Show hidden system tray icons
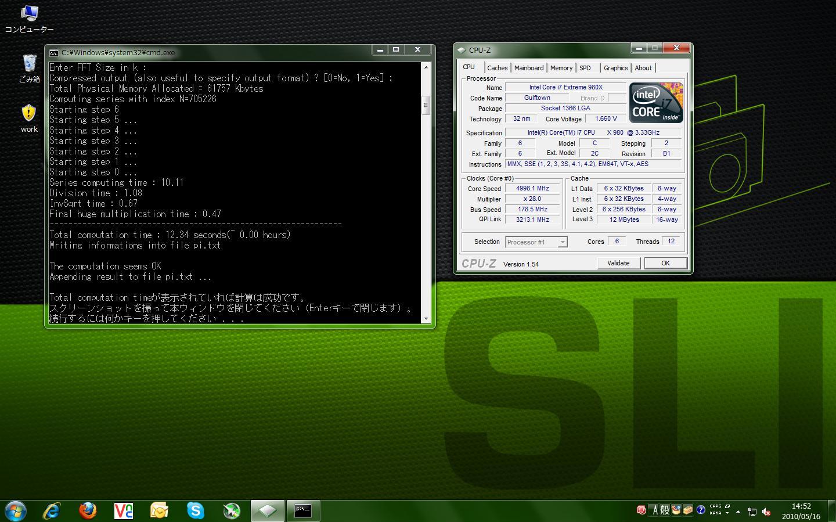Screen dimensions: 836x522 738,512
